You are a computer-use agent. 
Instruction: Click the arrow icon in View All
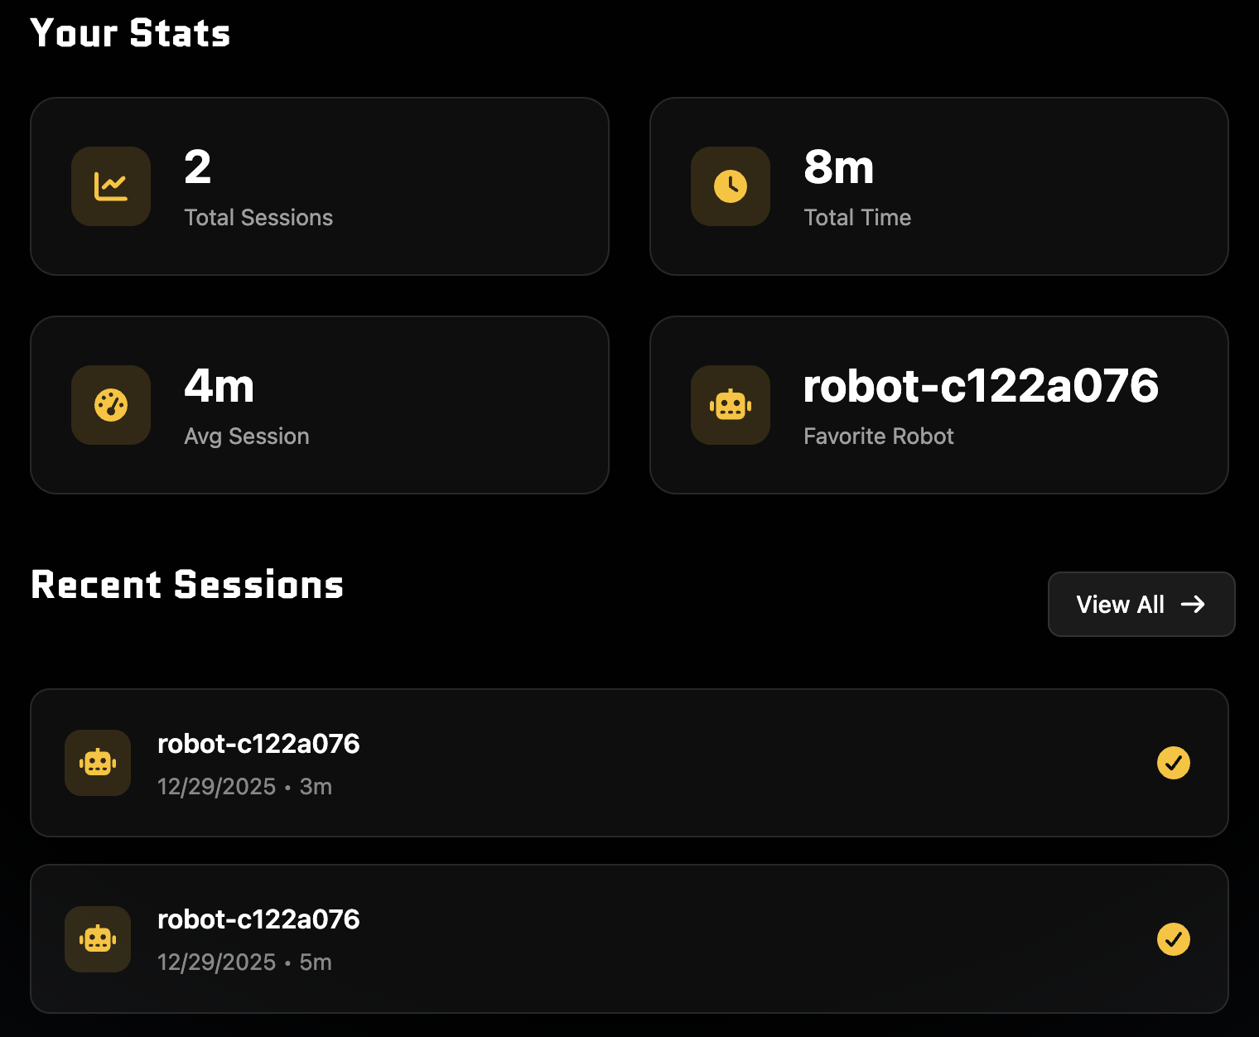pyautogui.click(x=1193, y=605)
